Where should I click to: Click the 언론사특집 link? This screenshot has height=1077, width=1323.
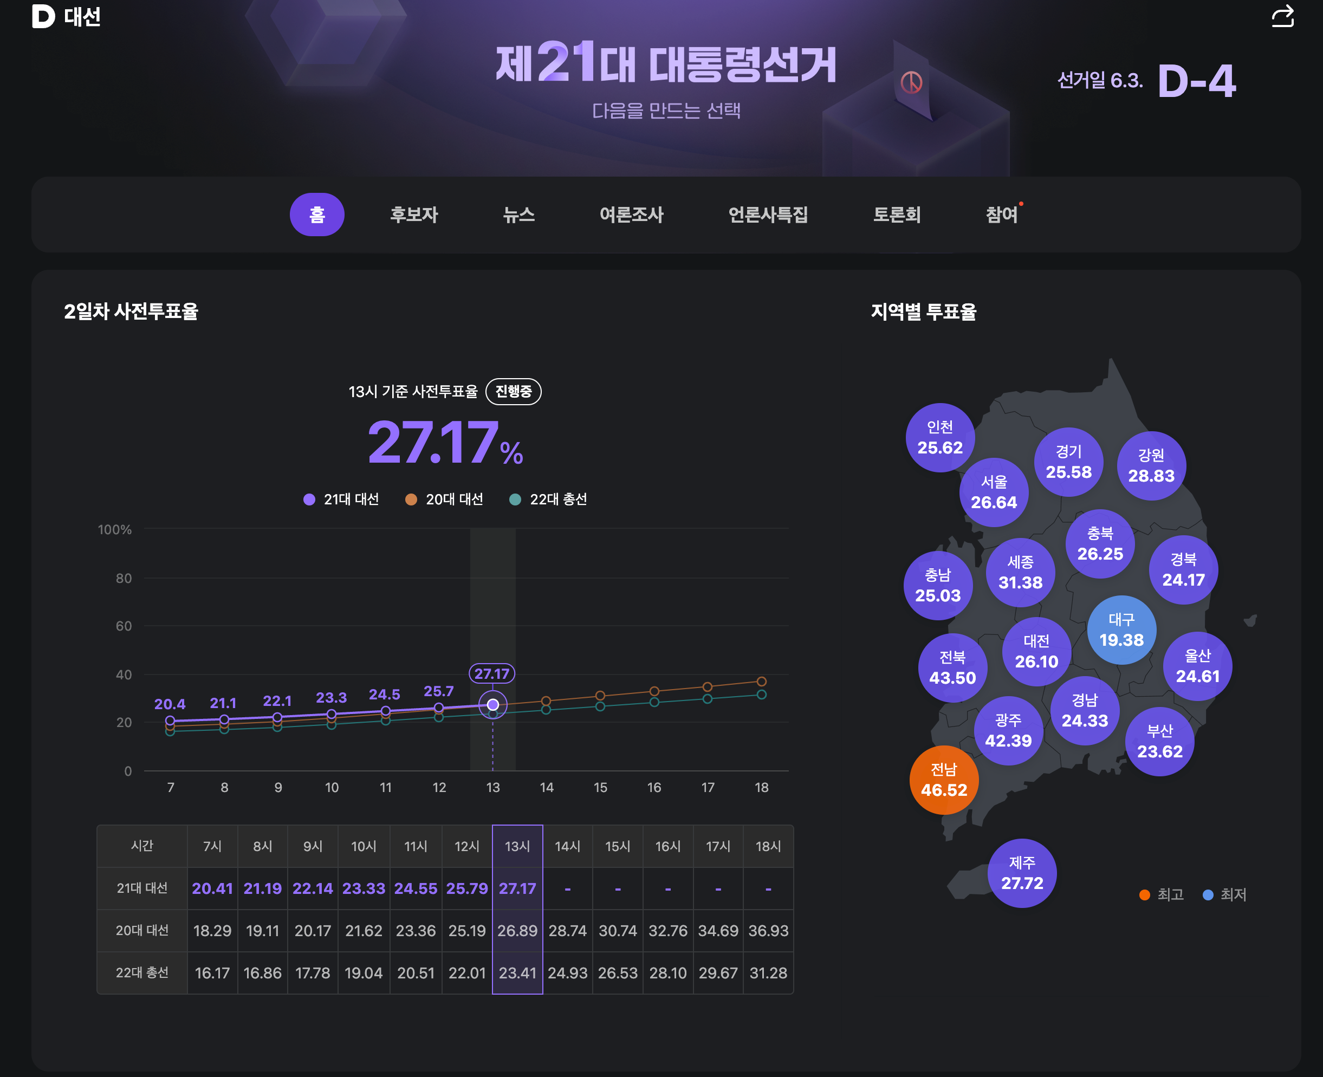point(768,215)
